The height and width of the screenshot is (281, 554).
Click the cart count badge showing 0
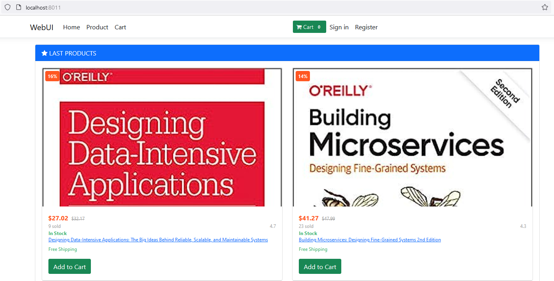coord(319,27)
